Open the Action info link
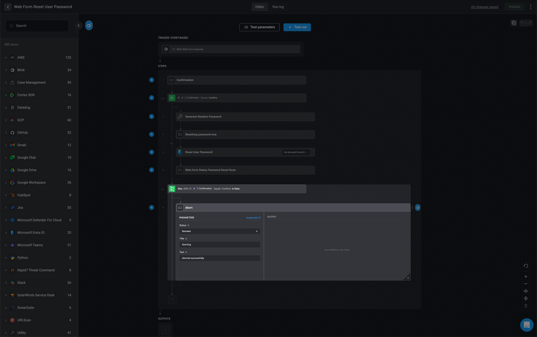 point(253,218)
